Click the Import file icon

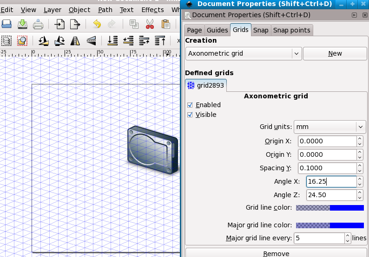pyautogui.click(x=59, y=24)
